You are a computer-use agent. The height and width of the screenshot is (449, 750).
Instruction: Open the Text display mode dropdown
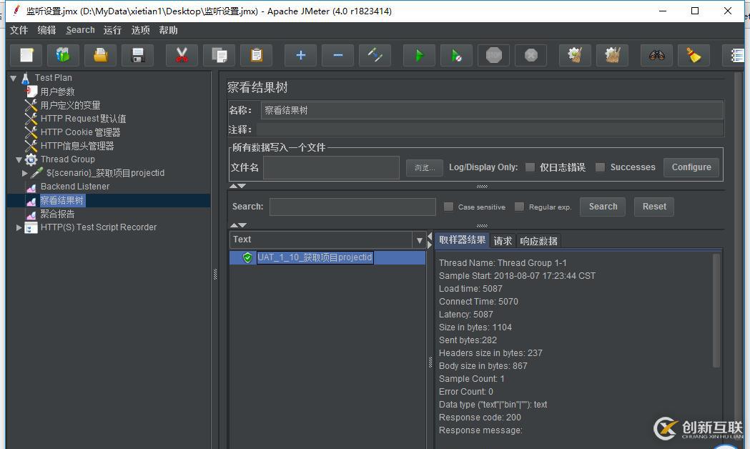click(418, 240)
